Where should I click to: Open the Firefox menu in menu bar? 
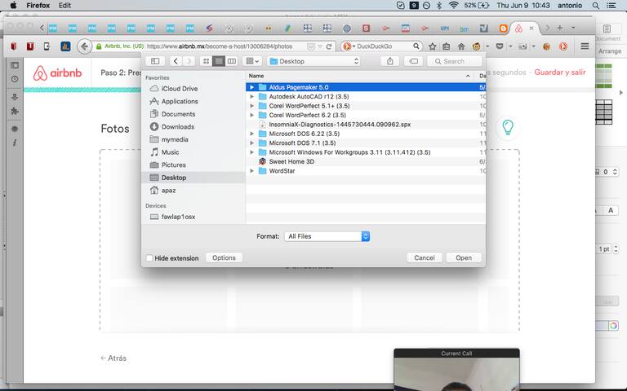(x=38, y=6)
